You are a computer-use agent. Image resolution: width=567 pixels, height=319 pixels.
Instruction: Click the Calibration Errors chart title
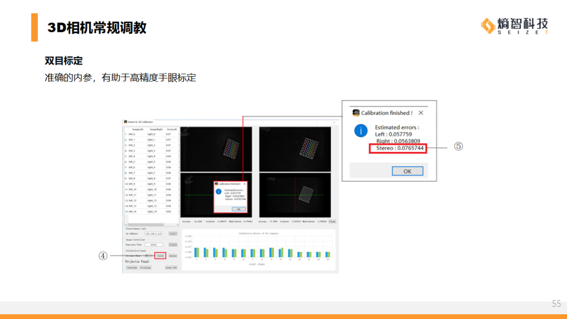pyautogui.click(x=258, y=233)
